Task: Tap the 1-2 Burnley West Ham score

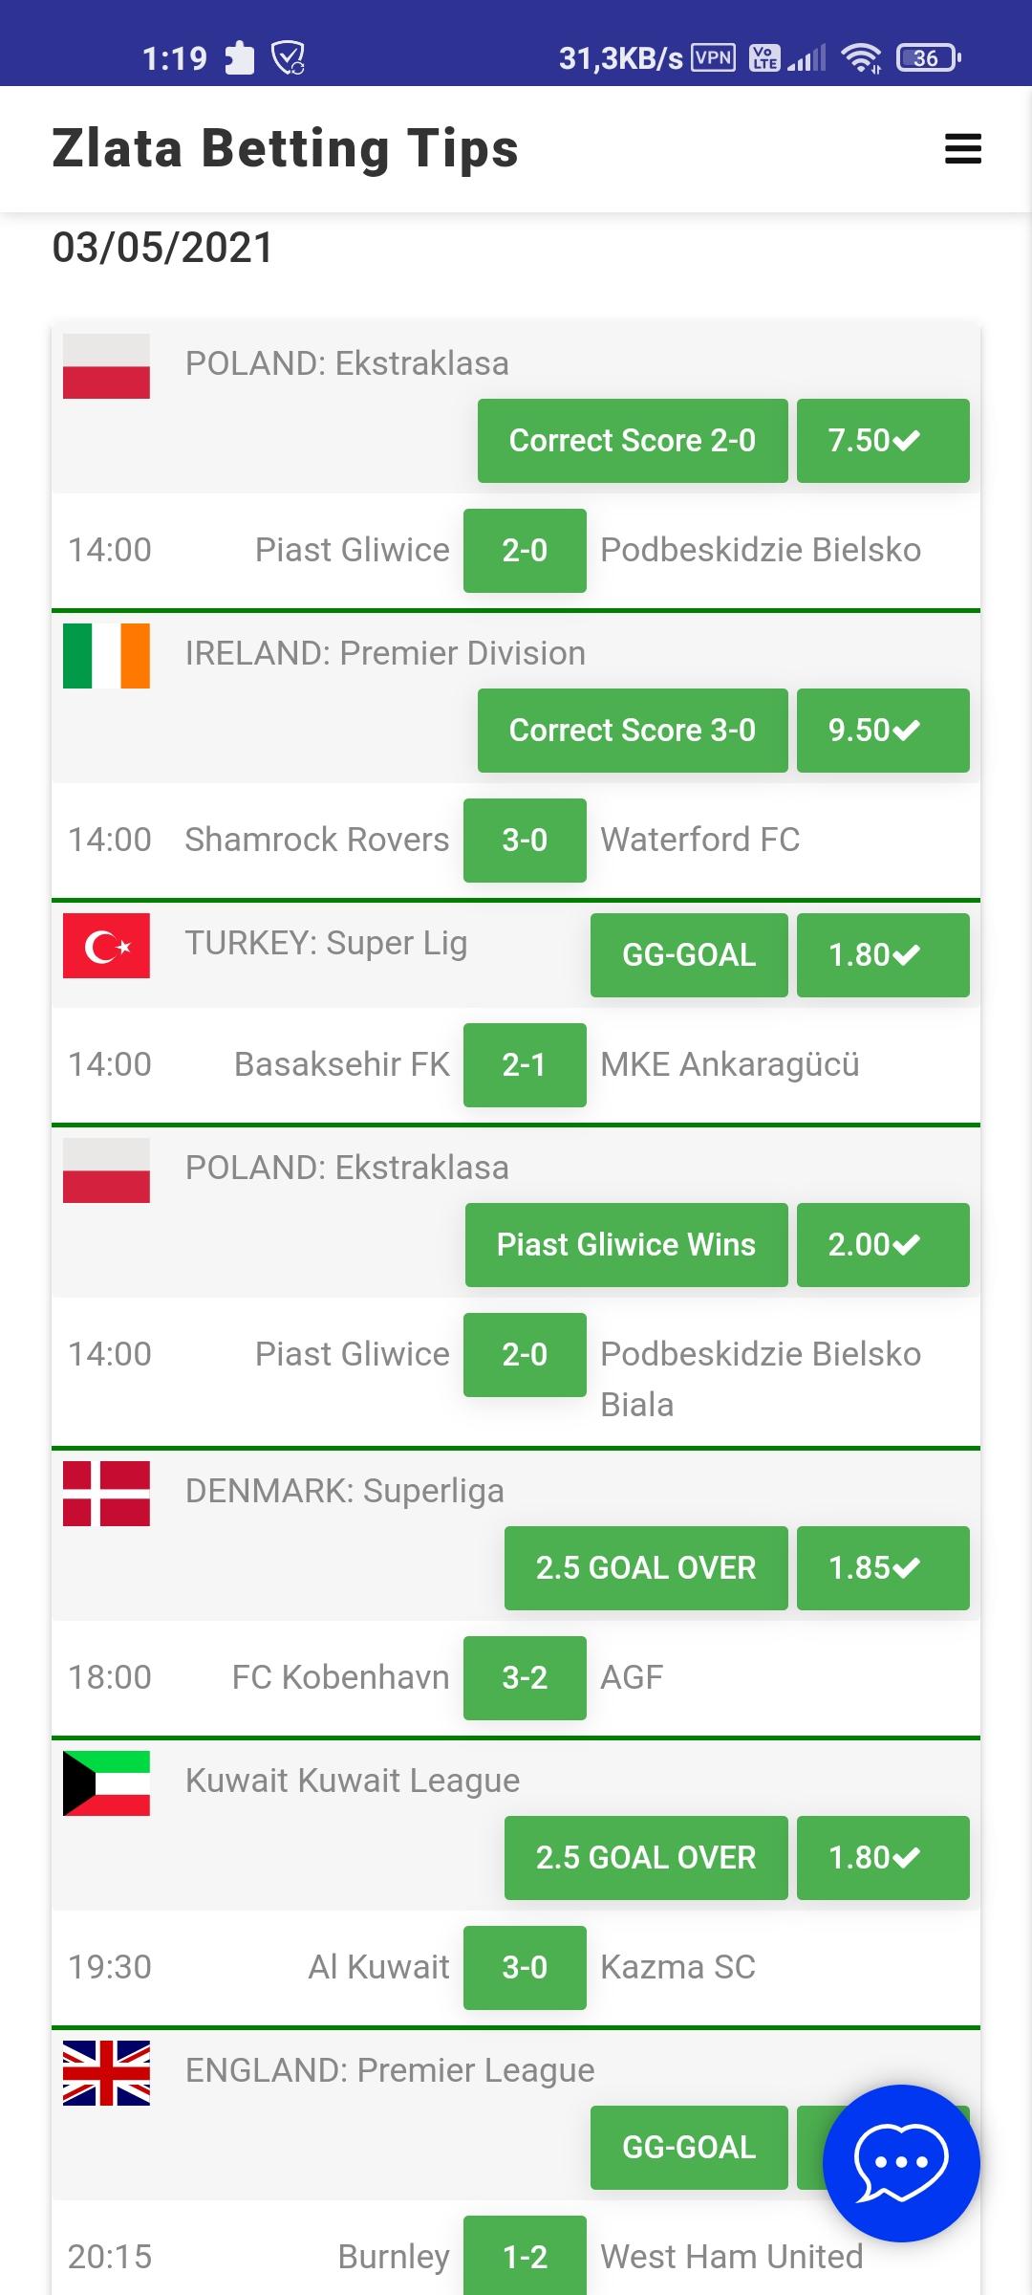Action: tap(525, 2255)
